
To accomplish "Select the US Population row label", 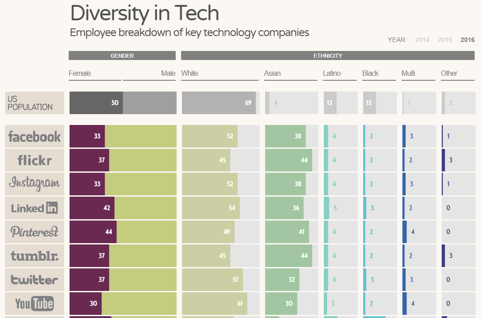I will 34,103.
